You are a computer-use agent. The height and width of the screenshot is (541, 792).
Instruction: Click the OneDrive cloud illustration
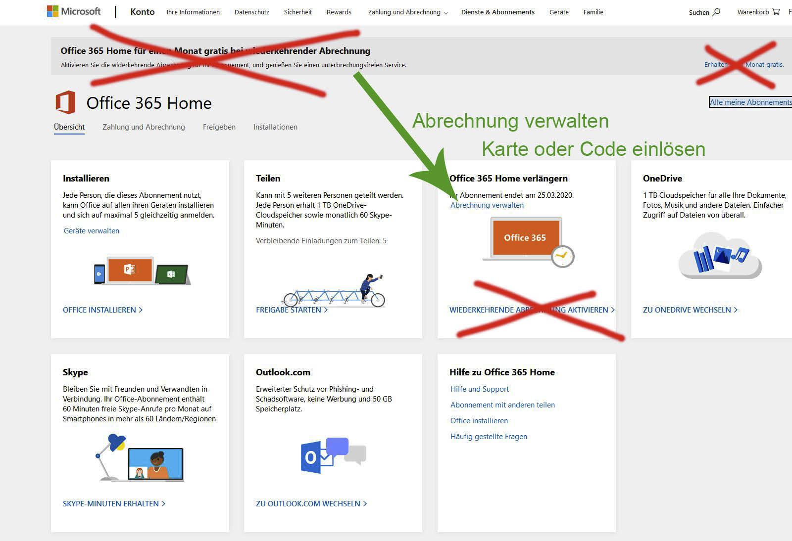tap(720, 256)
